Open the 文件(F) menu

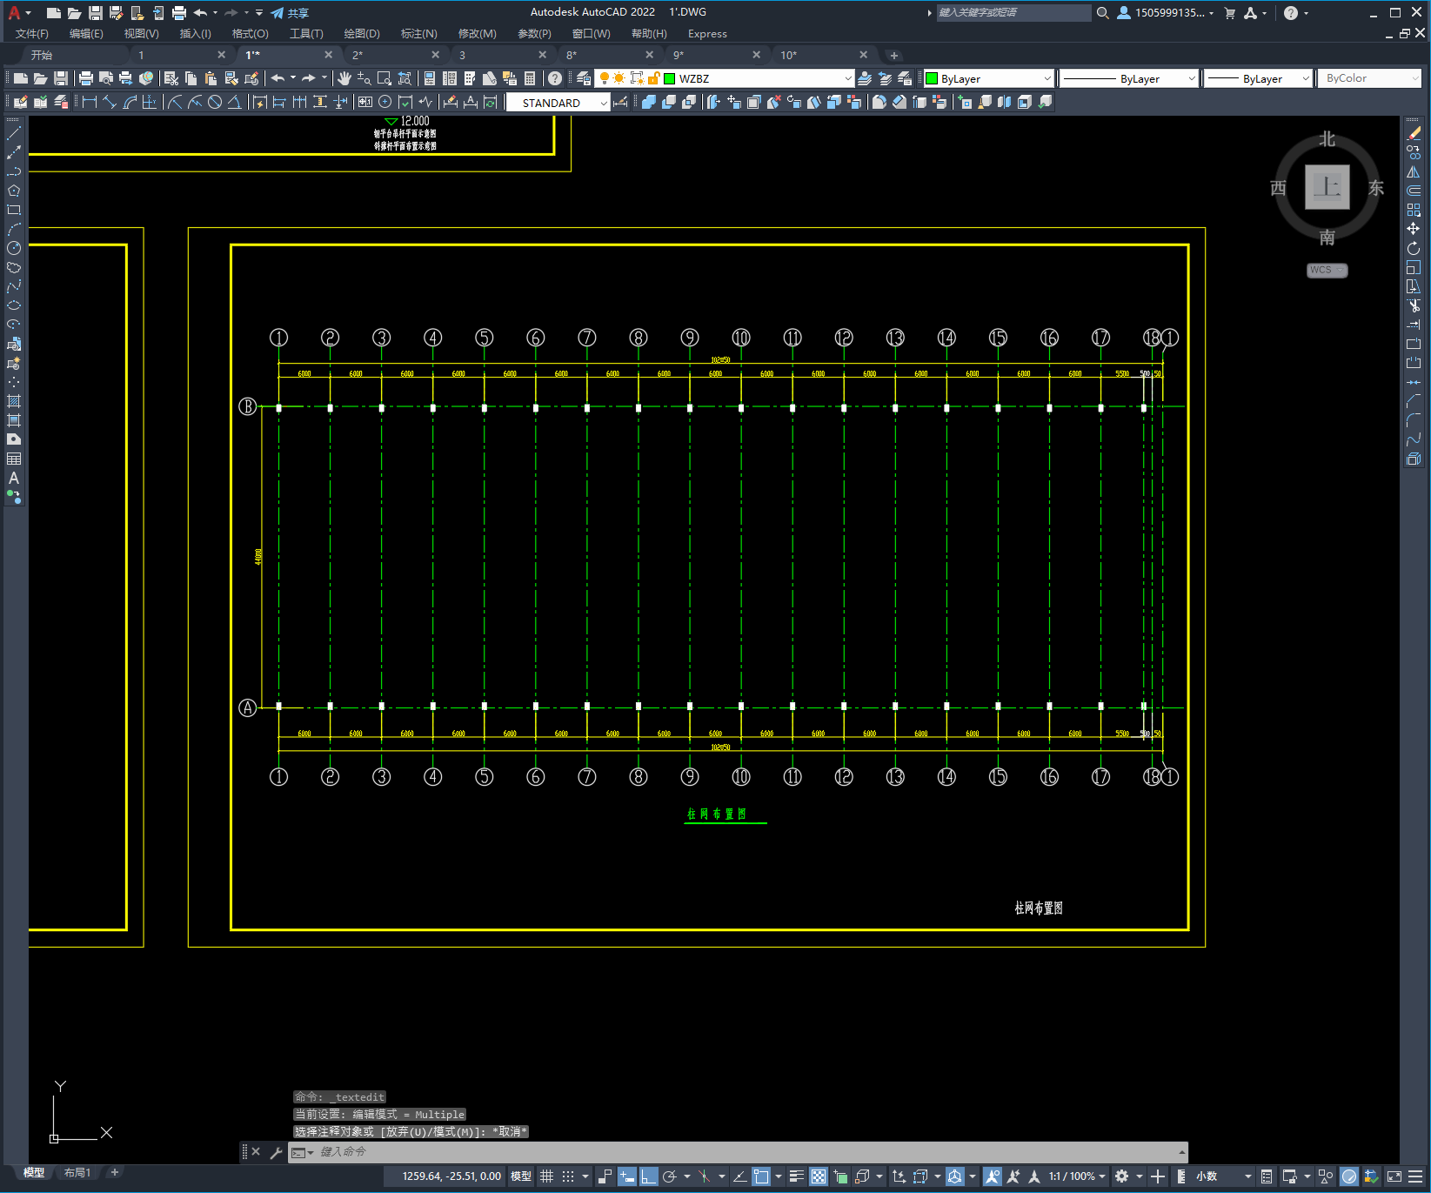pos(32,34)
